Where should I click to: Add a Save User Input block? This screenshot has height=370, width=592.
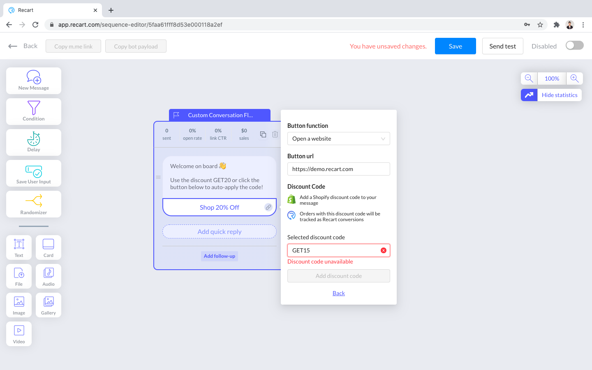[34, 173]
